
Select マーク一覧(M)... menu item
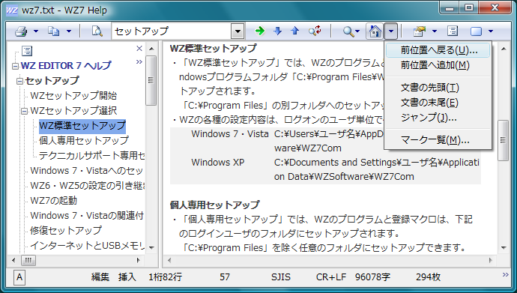click(438, 140)
